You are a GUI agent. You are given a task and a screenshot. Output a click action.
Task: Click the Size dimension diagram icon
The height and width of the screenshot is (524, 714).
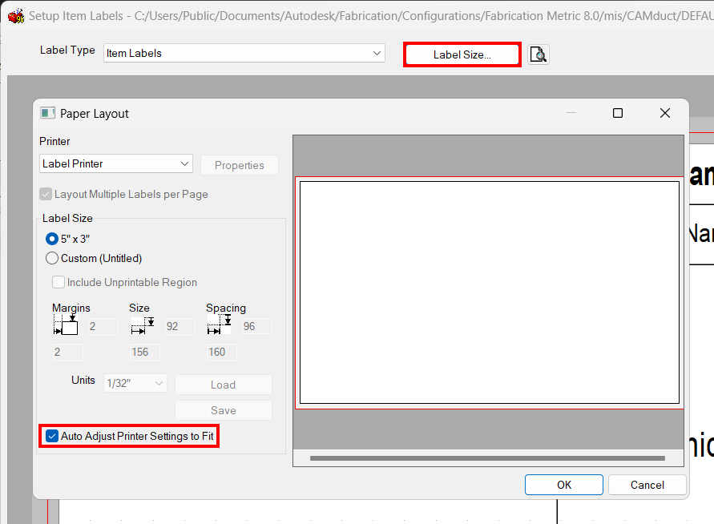coord(143,325)
